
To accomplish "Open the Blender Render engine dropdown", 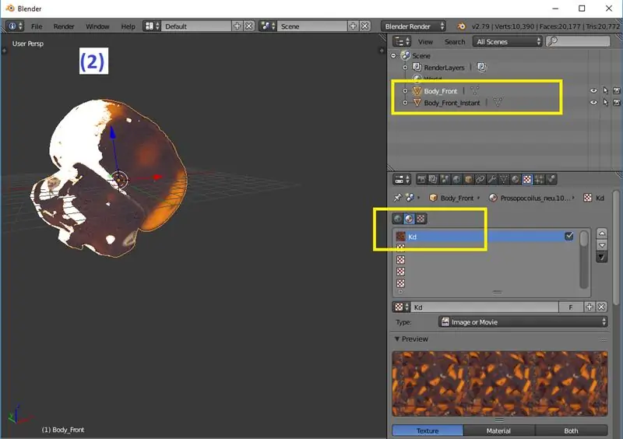I will [x=414, y=26].
